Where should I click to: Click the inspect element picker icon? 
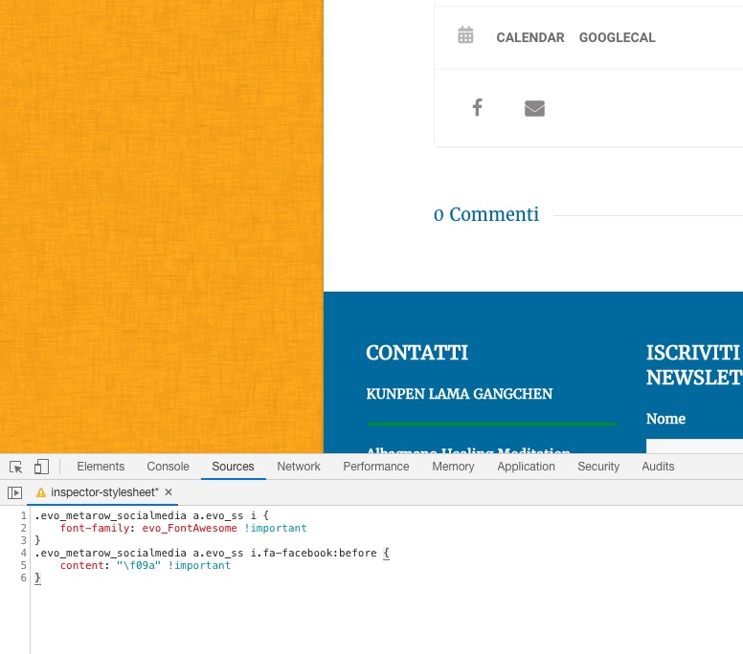pyautogui.click(x=16, y=467)
